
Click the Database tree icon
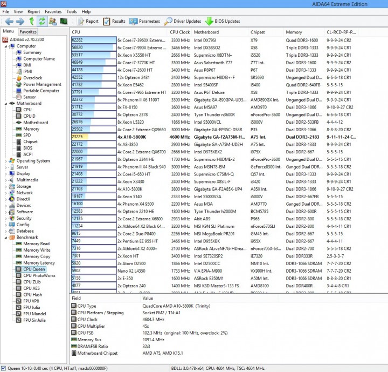click(x=12, y=231)
